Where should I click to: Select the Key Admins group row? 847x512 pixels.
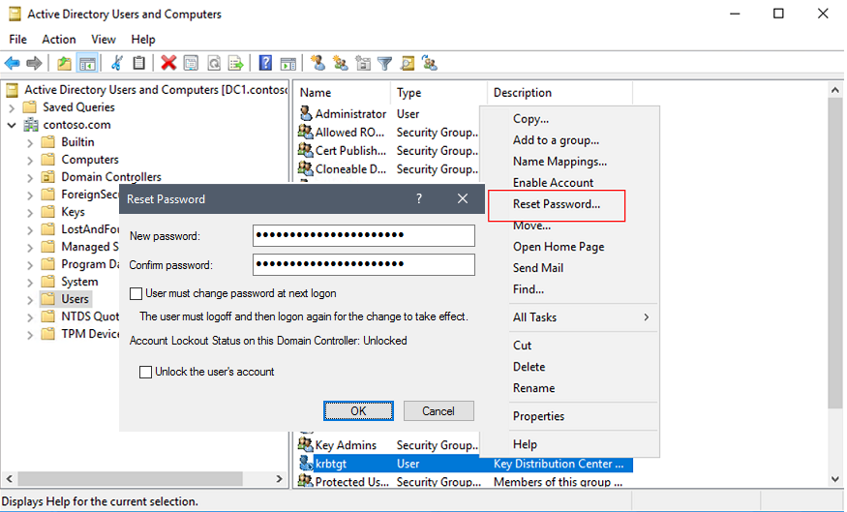(387, 445)
